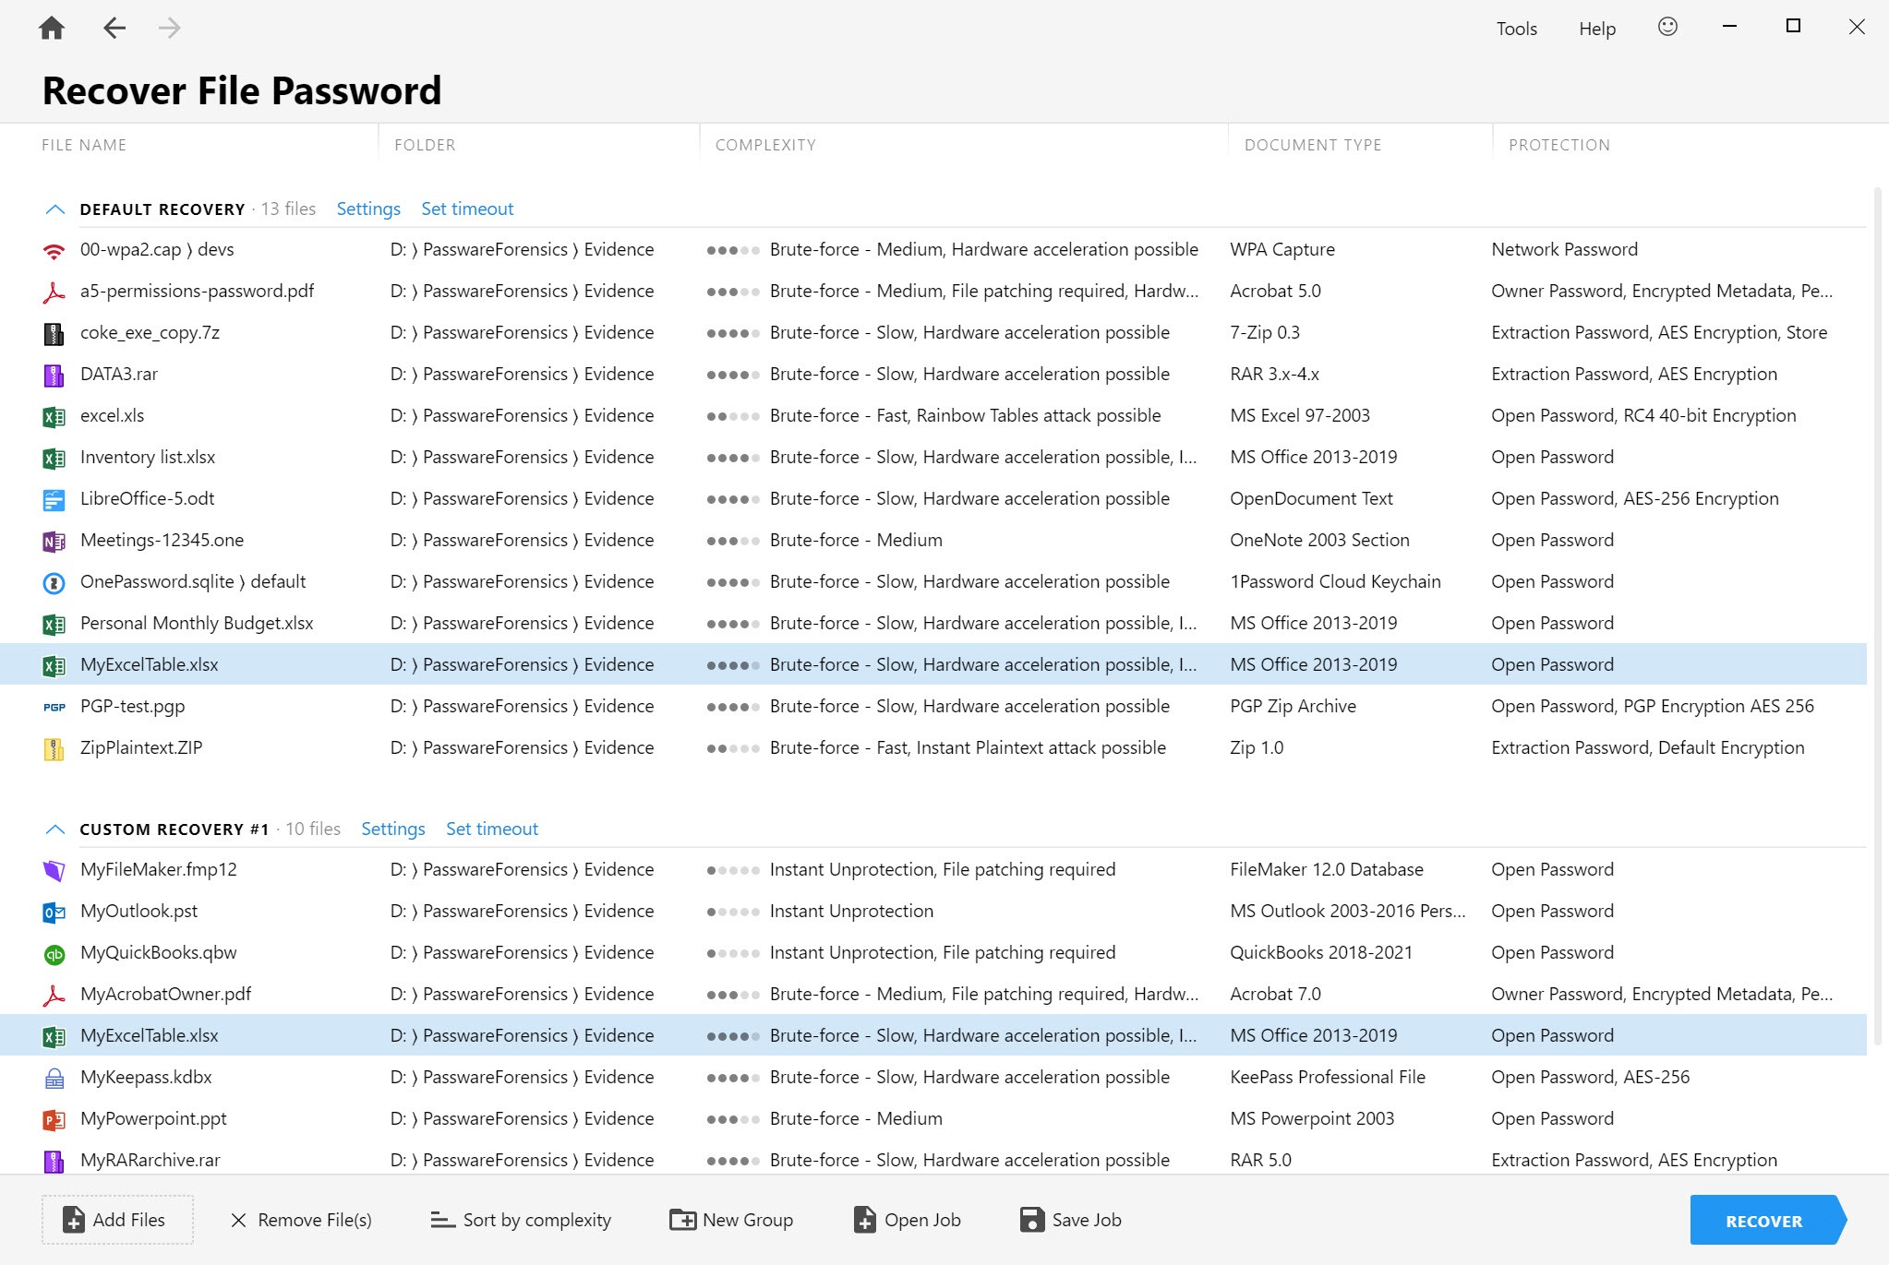Go to the Home screen icon

[x=52, y=28]
